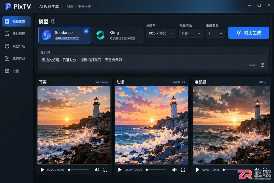Click the 00:00 / 00:05 time on 写实

[56, 170]
